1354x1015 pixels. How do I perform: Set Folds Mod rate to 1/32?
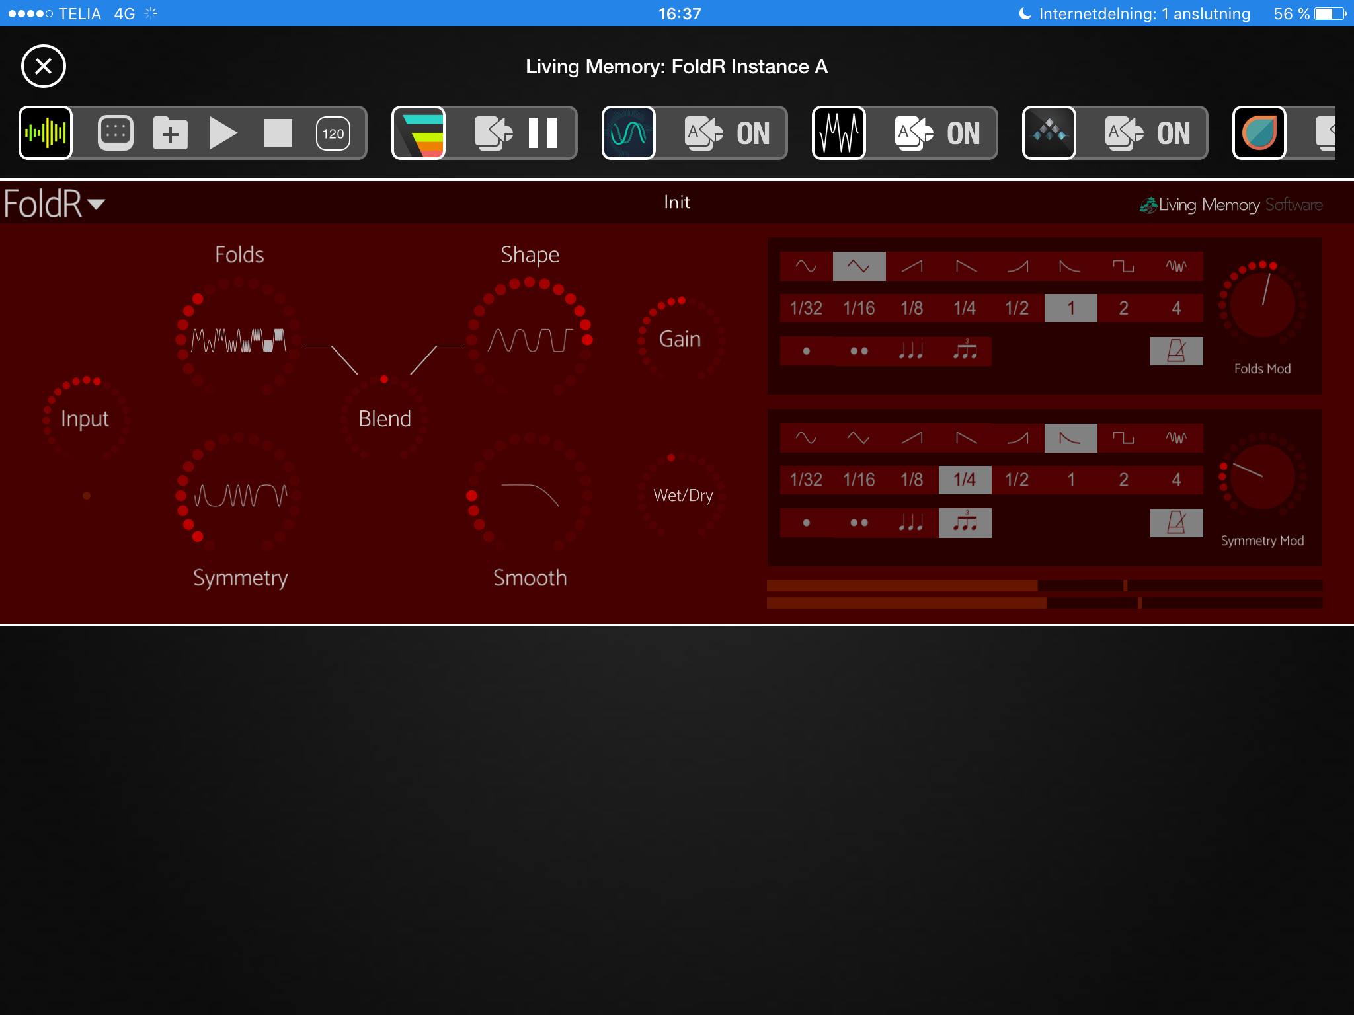[807, 308]
